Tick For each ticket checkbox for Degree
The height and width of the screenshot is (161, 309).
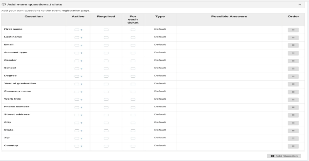click(x=133, y=76)
